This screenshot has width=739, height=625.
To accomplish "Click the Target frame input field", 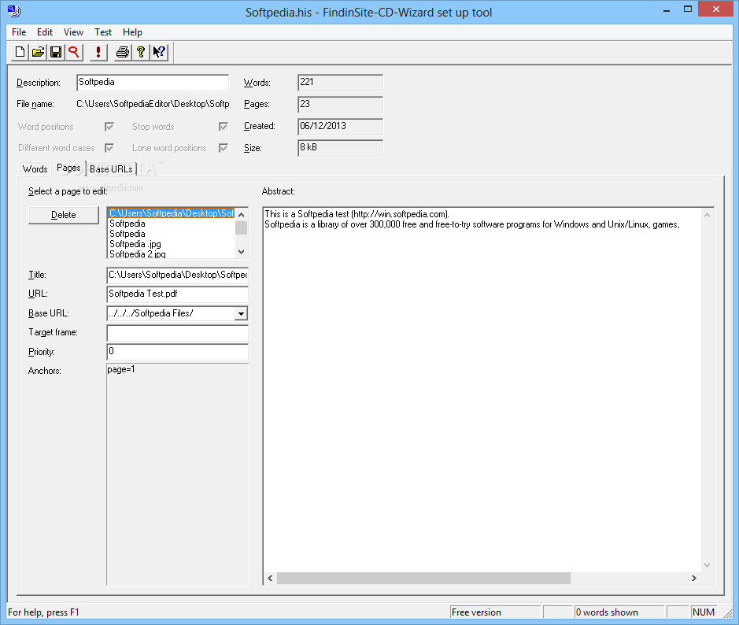I will pos(177,333).
